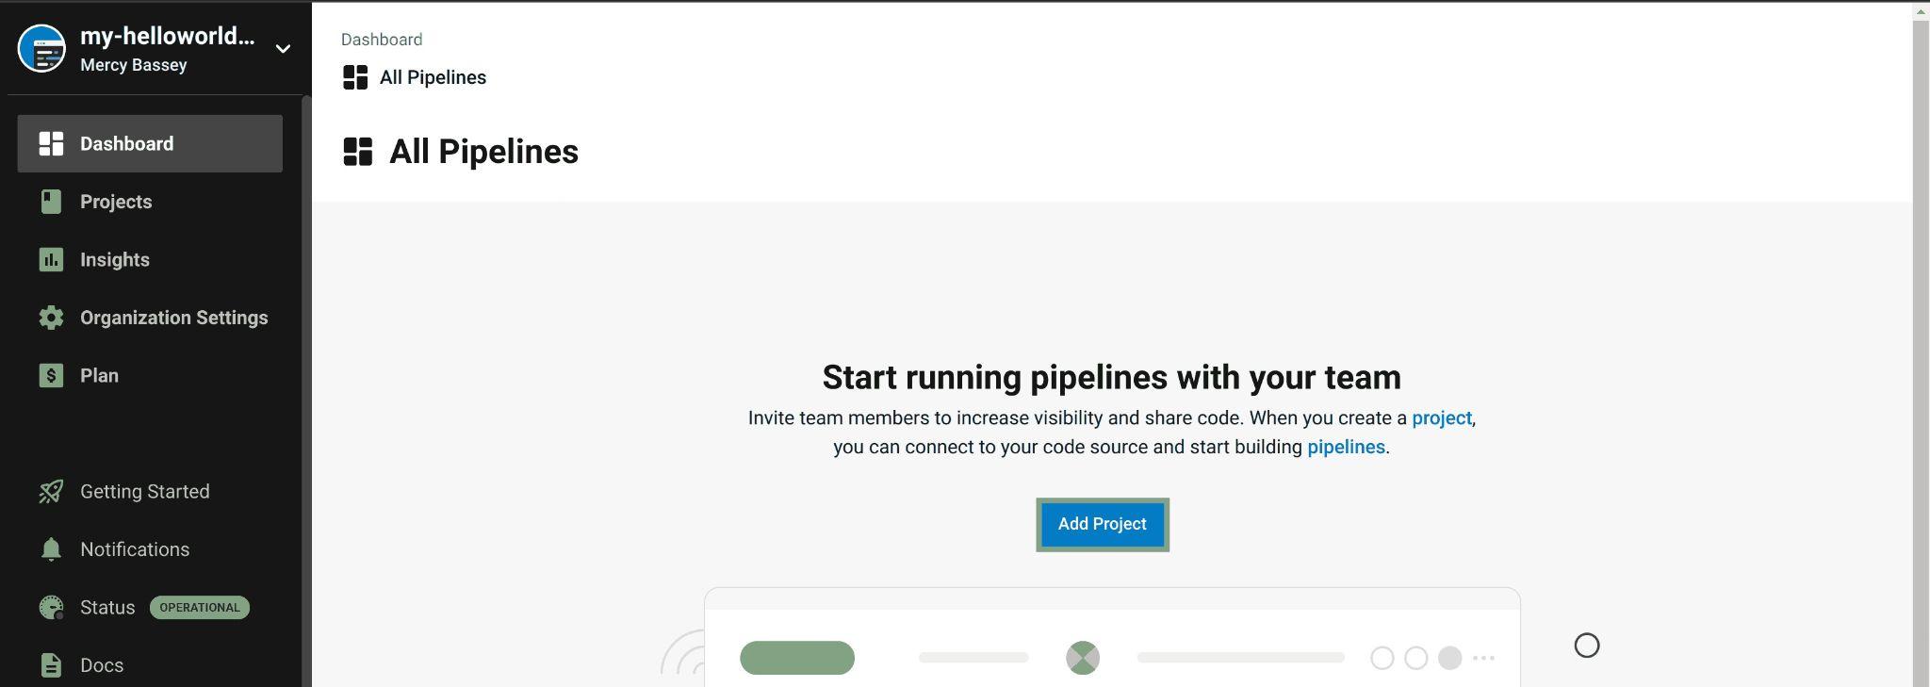Click the Projects book icon
1930x687 pixels.
[51, 202]
